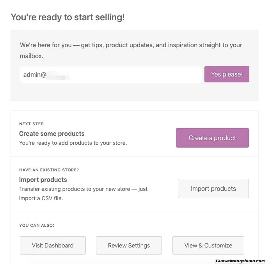Click "import a CSV file." text line
The height and width of the screenshot is (267, 270).
pyautogui.click(x=41, y=198)
